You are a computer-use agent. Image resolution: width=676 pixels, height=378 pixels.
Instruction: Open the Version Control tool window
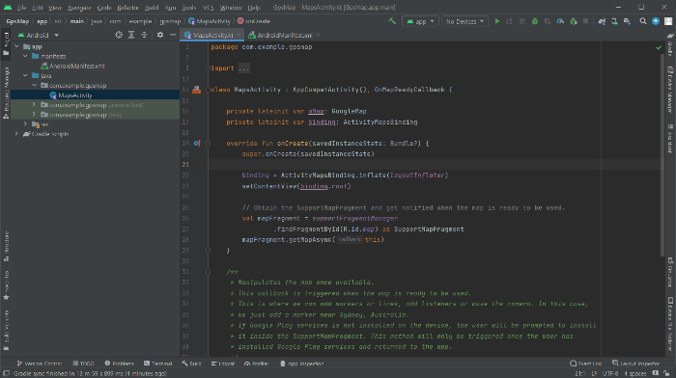(x=40, y=364)
